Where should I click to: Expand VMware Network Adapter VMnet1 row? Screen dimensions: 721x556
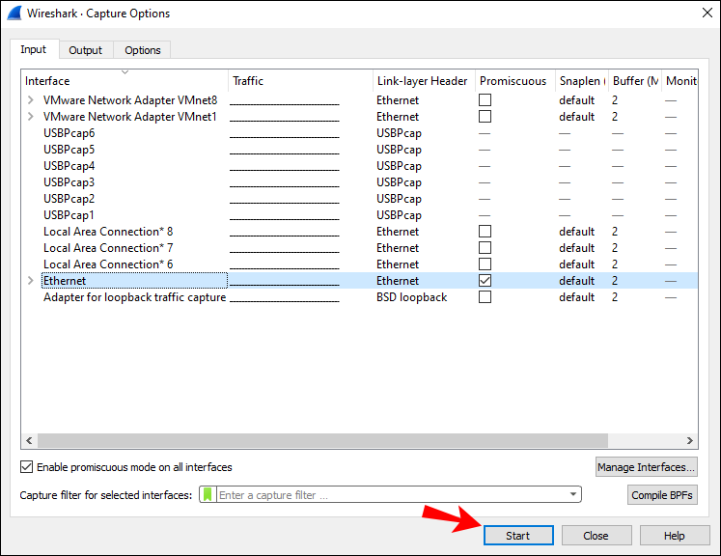click(x=30, y=117)
